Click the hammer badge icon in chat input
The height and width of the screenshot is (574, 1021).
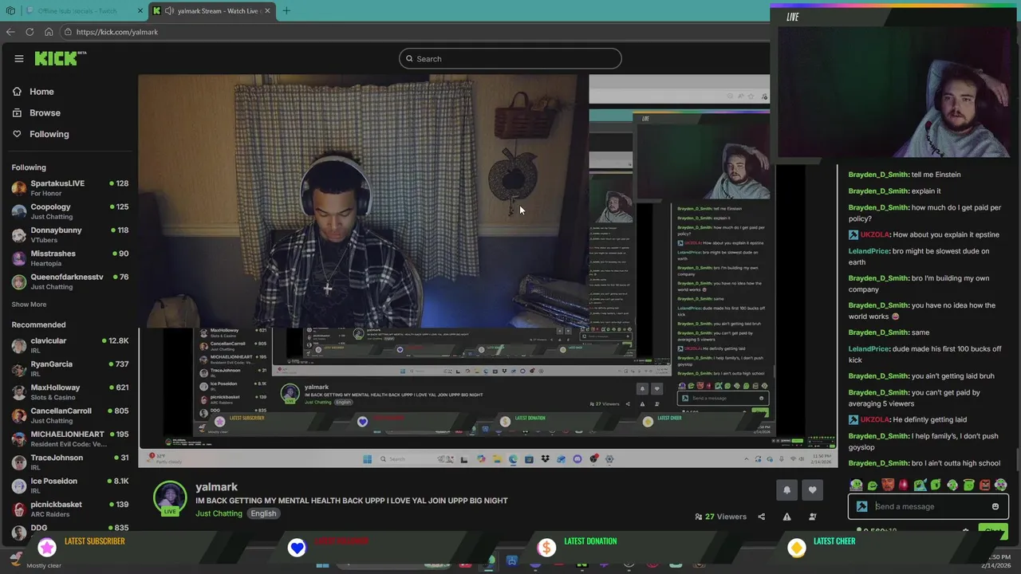pos(861,506)
